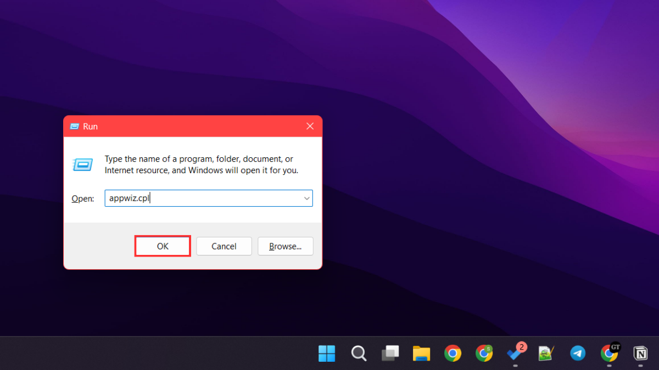Launch Telegram from the taskbar
This screenshot has height=370, width=659.
coord(578,354)
